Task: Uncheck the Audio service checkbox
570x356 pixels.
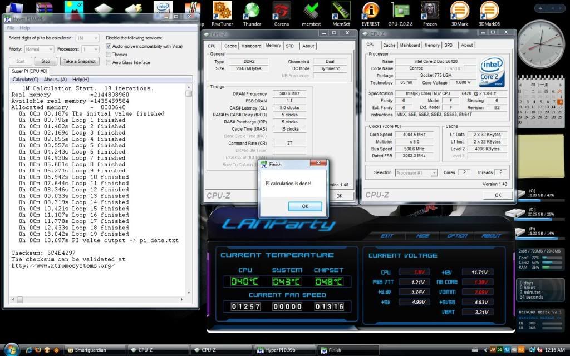Action: [109, 46]
